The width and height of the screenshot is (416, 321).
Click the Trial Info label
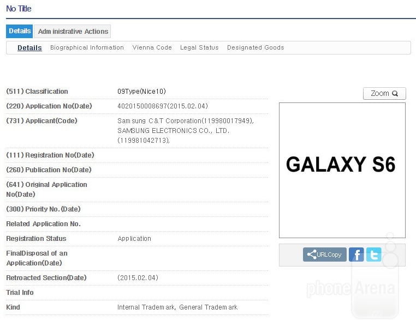coord(20,293)
